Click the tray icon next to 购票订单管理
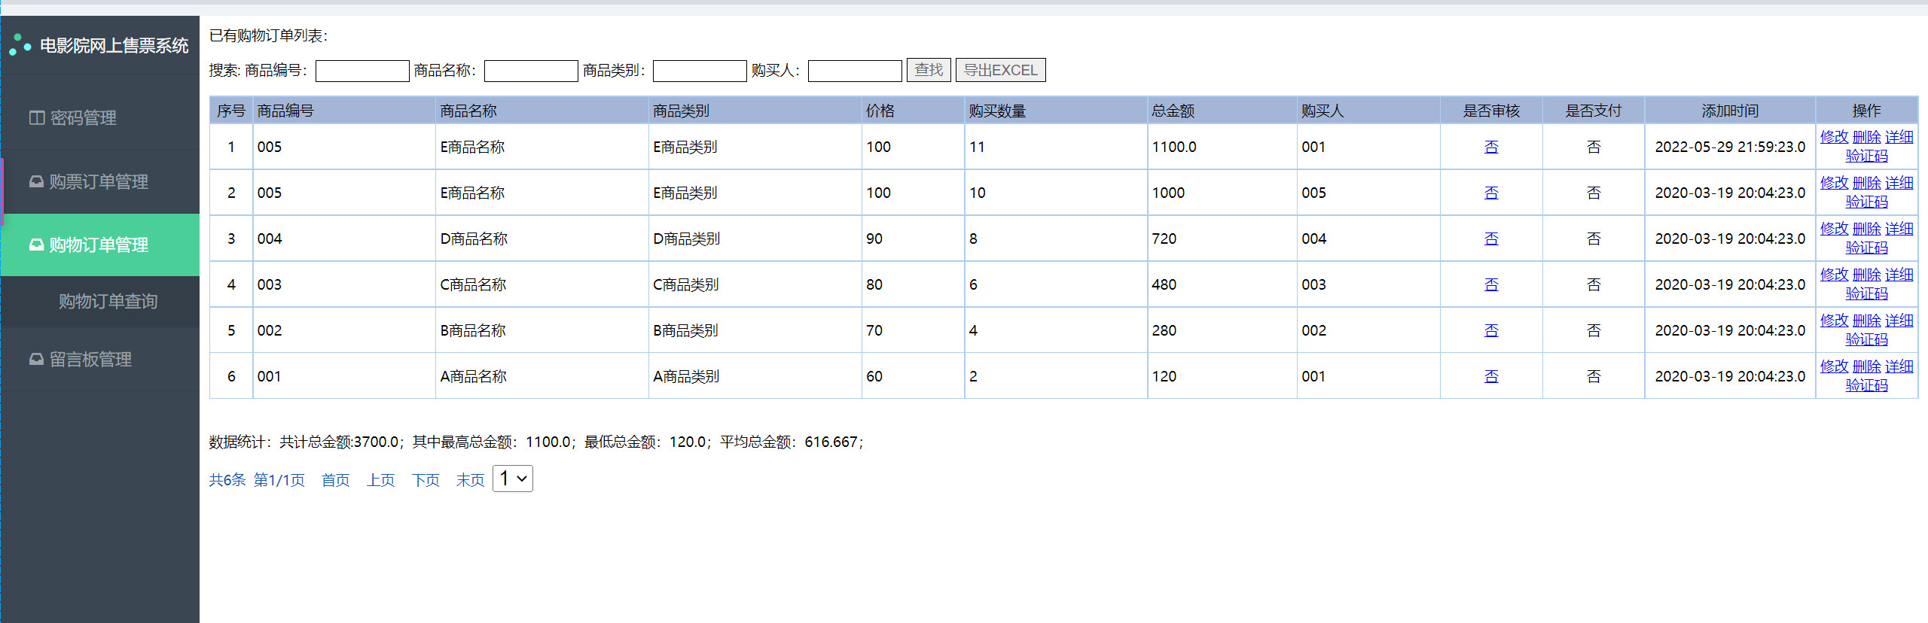Image resolution: width=1928 pixels, height=623 pixels. tap(36, 181)
